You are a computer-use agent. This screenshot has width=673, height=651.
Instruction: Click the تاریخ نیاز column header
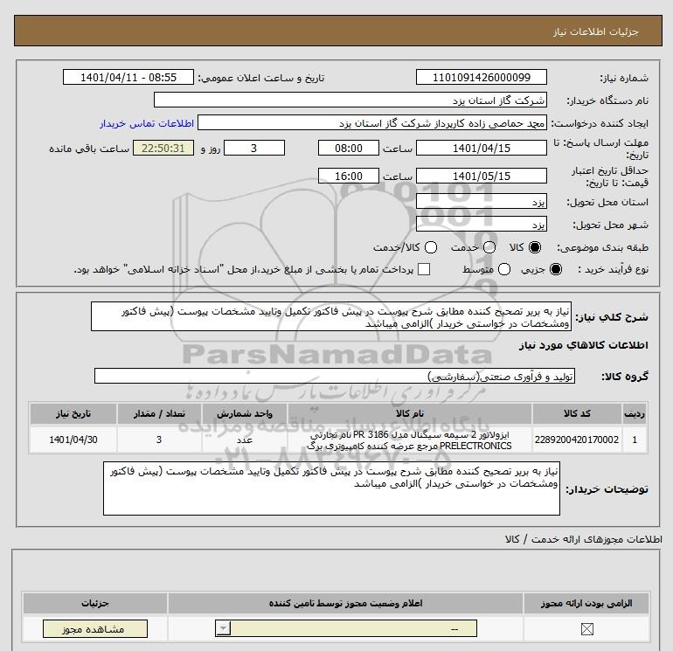(73, 413)
